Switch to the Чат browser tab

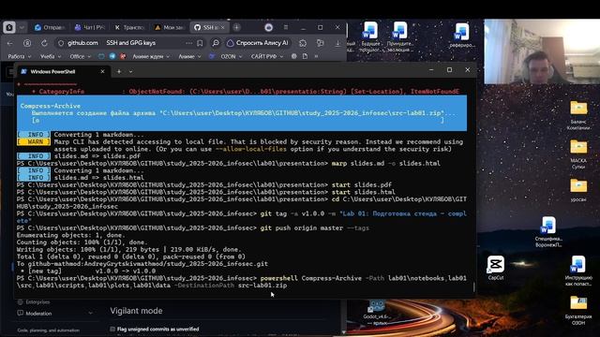click(x=90, y=27)
